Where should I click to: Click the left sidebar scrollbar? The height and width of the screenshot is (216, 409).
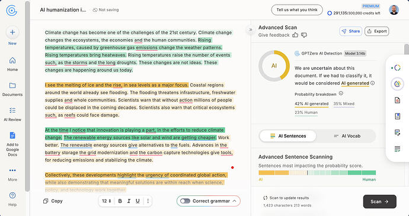click(x=27, y=96)
